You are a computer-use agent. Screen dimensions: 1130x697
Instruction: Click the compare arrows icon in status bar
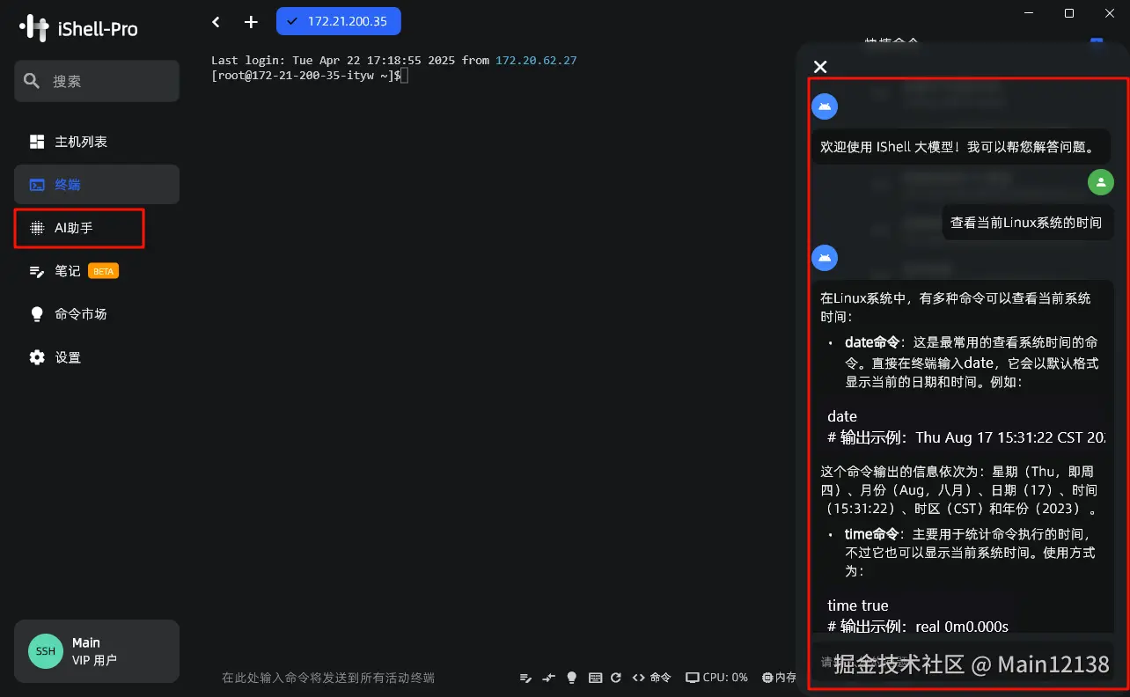tap(549, 678)
